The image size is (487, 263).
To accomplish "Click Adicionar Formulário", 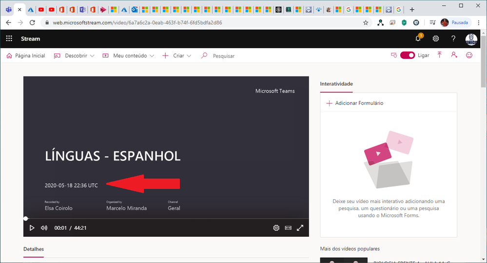I will pyautogui.click(x=355, y=103).
